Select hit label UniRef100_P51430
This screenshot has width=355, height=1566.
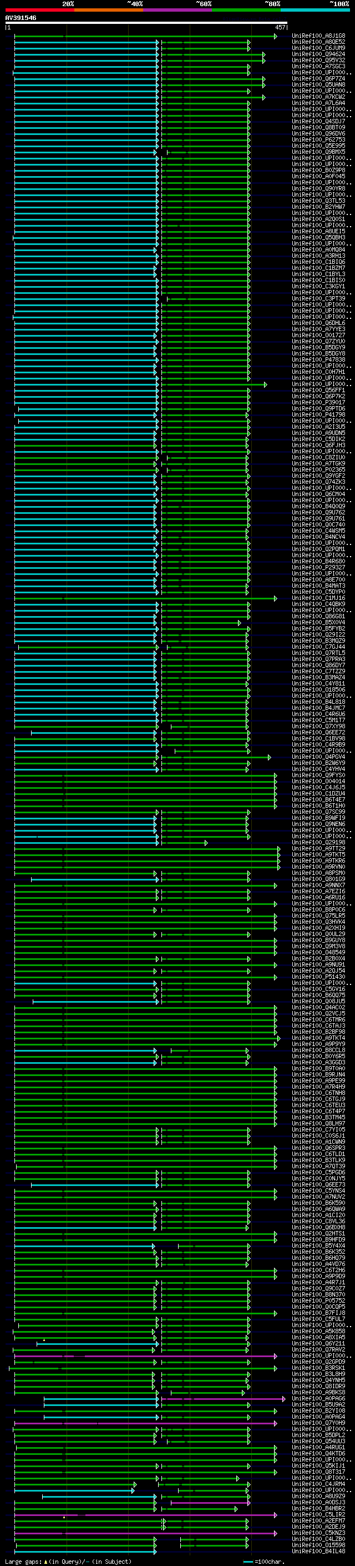[318, 977]
